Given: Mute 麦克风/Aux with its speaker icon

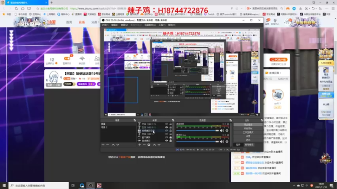Looking at the screenshot, I should pyautogui.click(x=222, y=142).
